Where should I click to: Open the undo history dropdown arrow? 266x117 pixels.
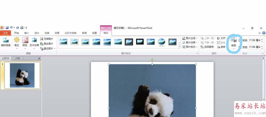tap(14, 28)
